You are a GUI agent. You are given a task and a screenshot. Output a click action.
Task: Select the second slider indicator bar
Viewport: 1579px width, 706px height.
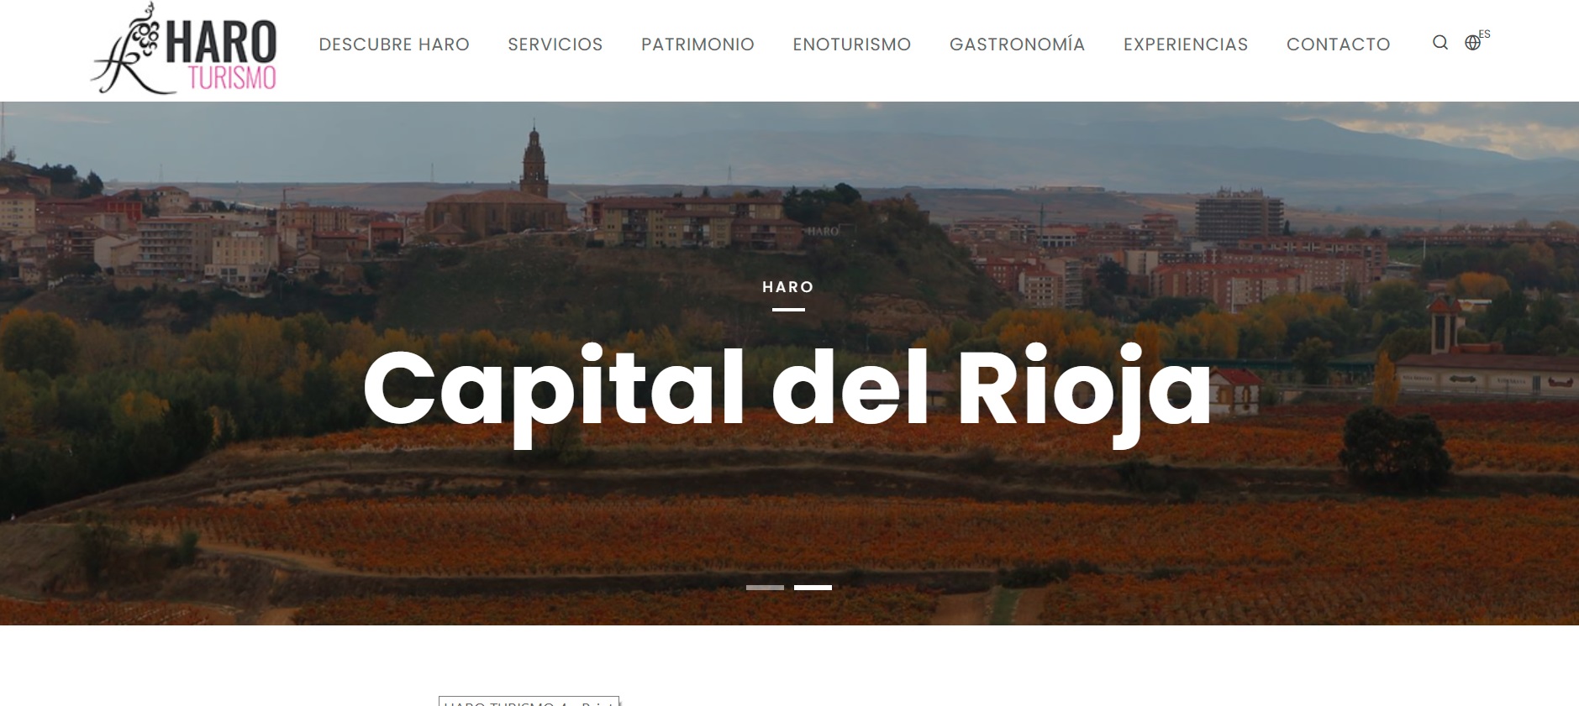tap(813, 588)
